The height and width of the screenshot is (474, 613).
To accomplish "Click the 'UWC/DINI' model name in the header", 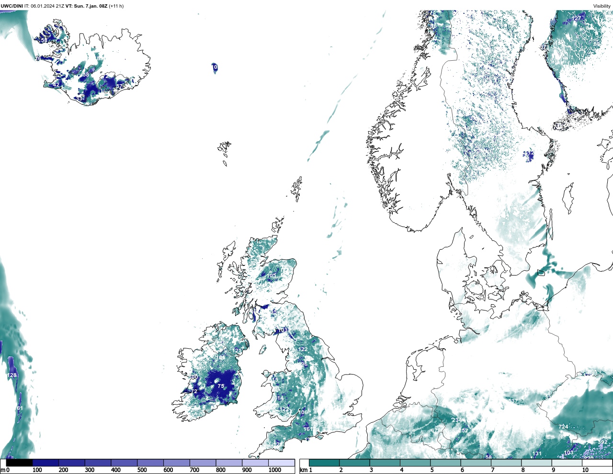I will [11, 6].
